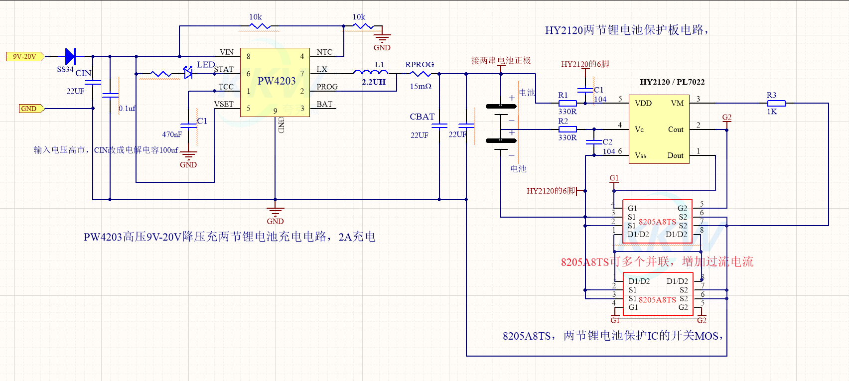The height and width of the screenshot is (381, 849).
Task: Click the VDD pin label
Action: click(643, 103)
